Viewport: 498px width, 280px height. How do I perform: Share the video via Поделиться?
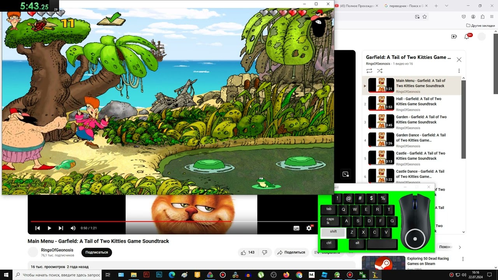pyautogui.click(x=291, y=252)
